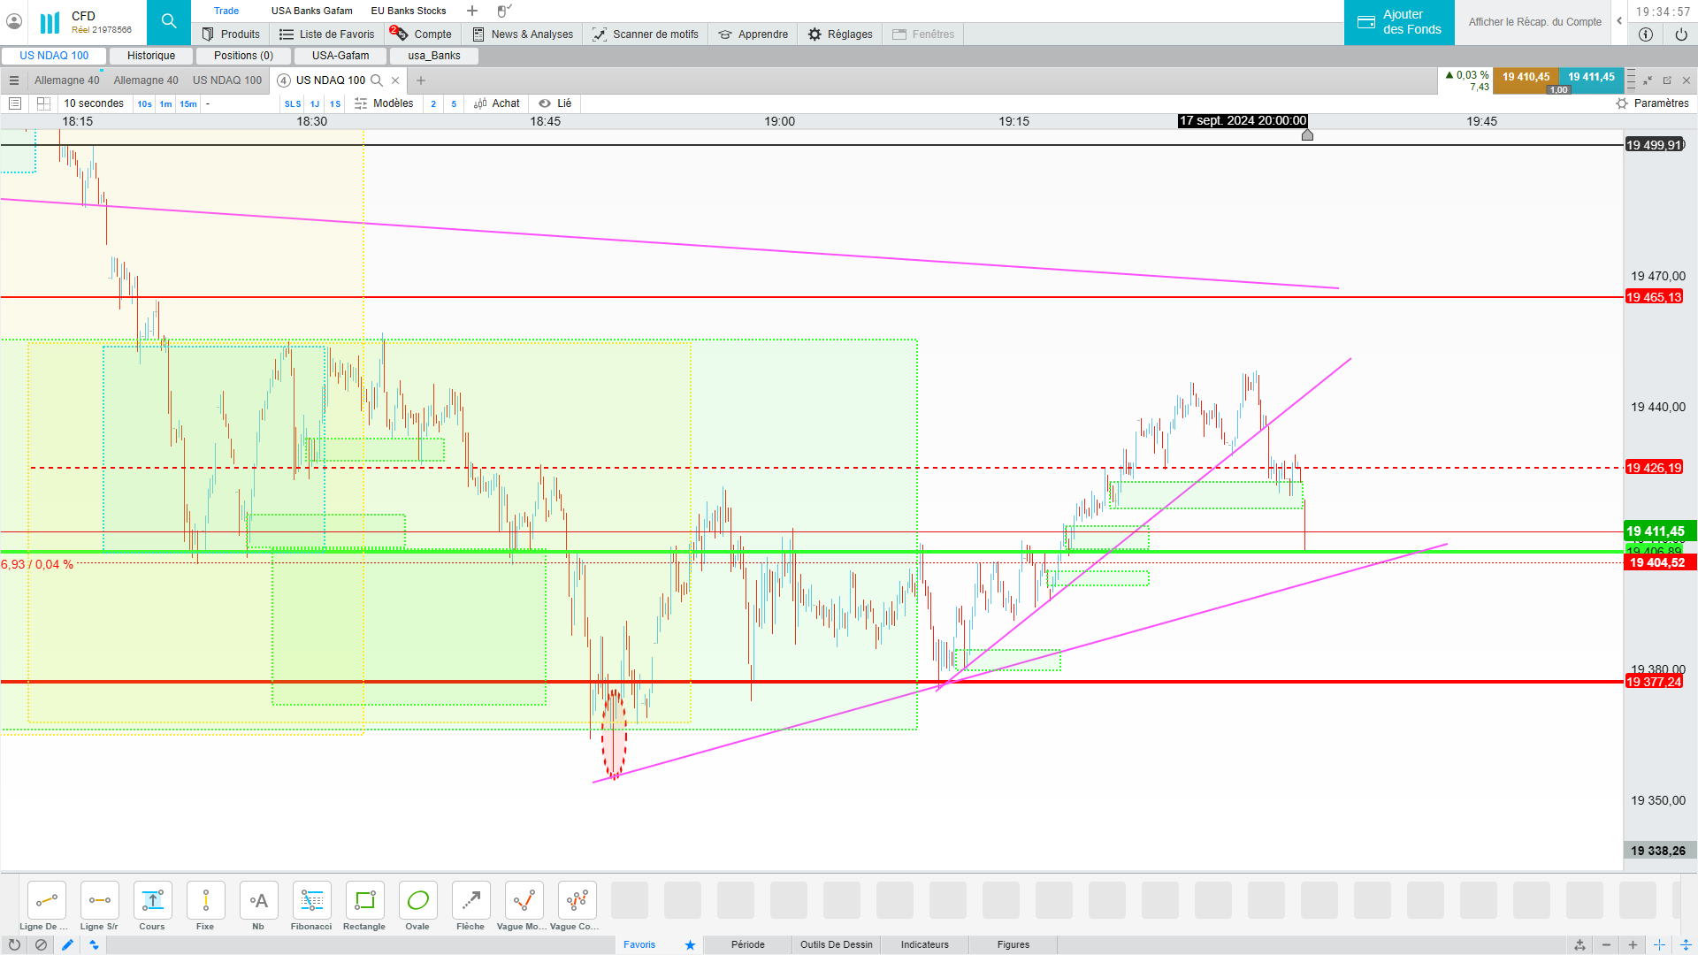This screenshot has width=1698, height=955.
Task: Select the Rectangle drawing tool
Action: (364, 901)
